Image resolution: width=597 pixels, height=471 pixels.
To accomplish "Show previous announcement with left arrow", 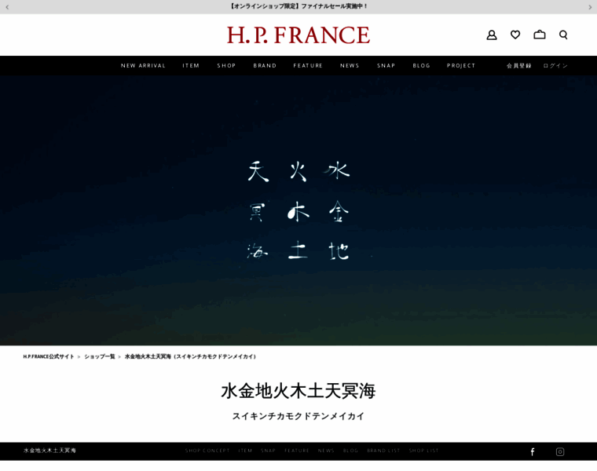I will click(7, 7).
